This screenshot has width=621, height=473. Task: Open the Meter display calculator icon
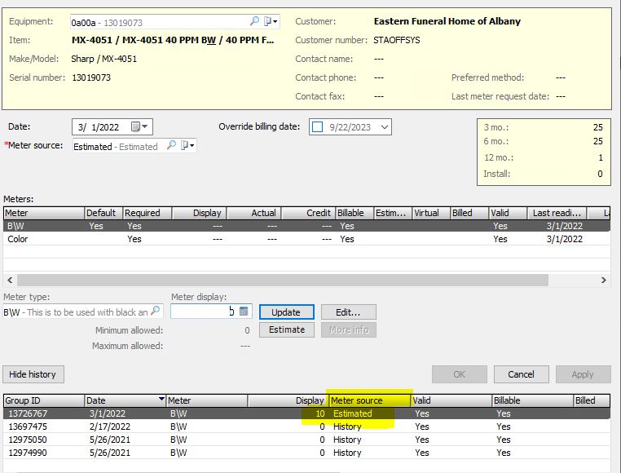[244, 312]
